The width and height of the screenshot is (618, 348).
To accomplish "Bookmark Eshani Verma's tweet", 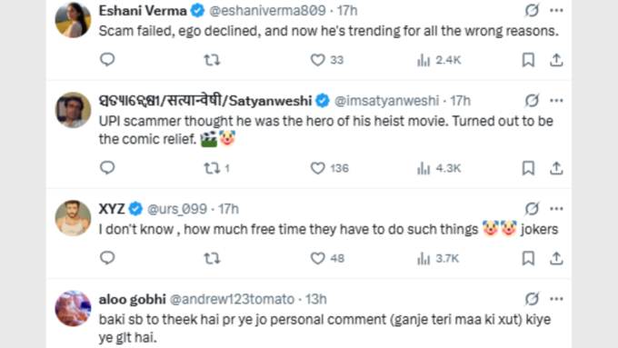I will pos(528,60).
